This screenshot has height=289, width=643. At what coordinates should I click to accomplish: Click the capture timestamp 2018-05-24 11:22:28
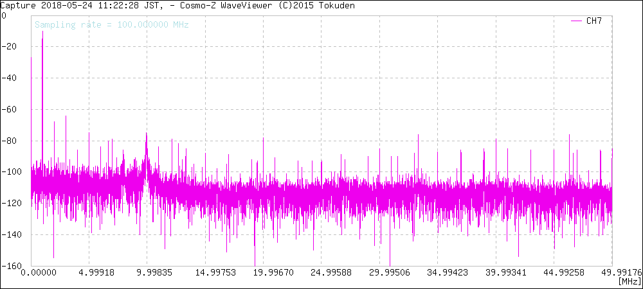click(x=93, y=6)
